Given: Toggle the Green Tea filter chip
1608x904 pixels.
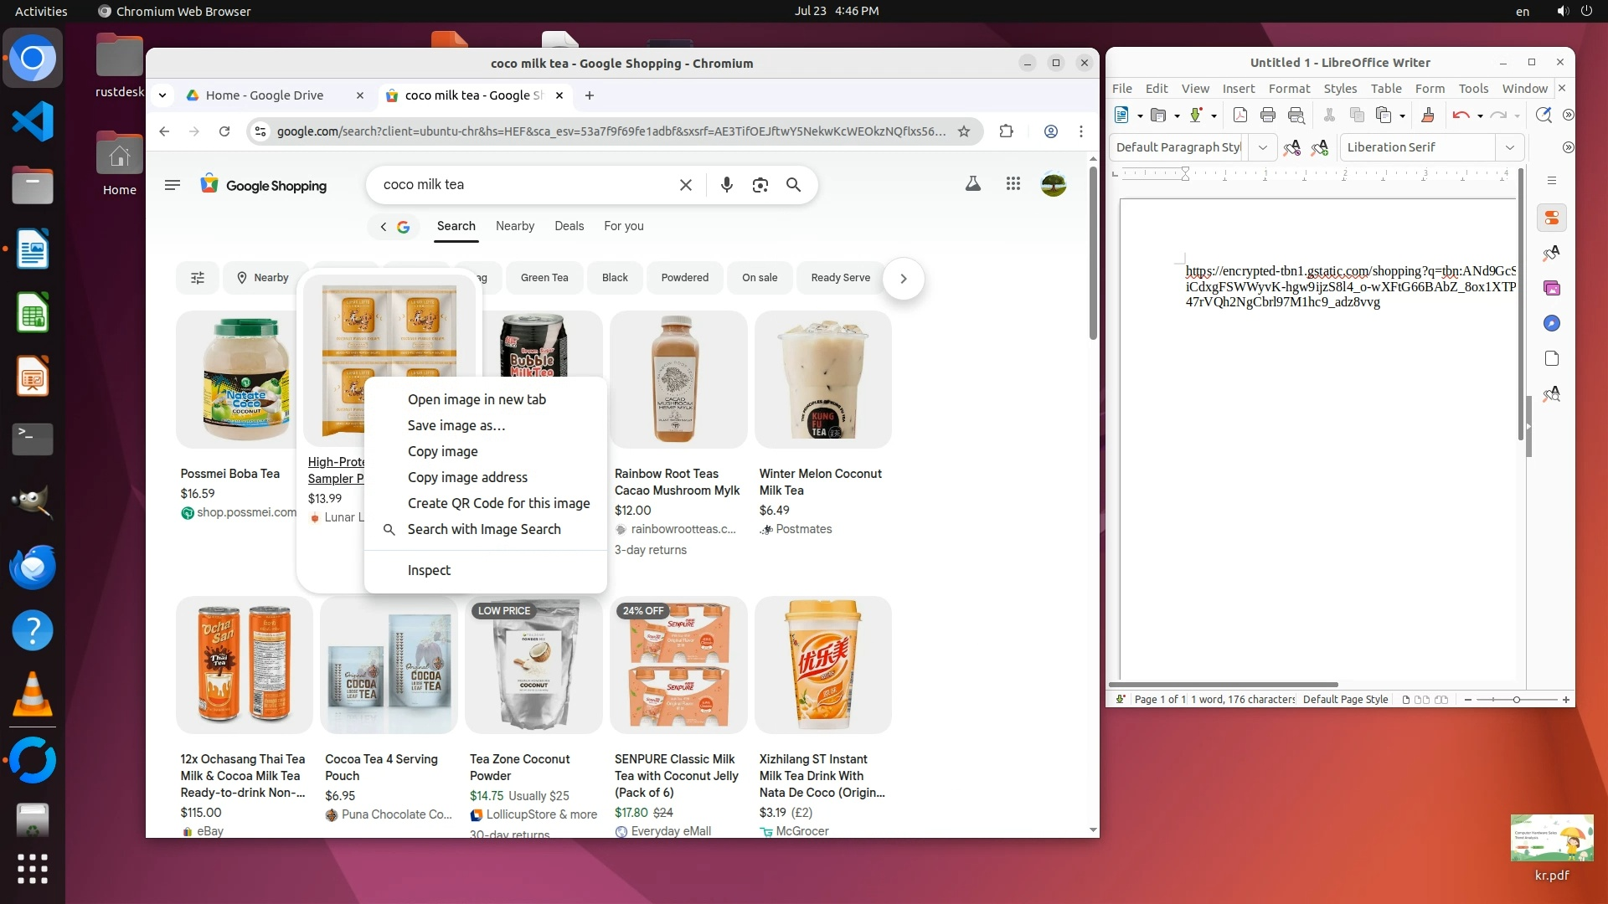Looking at the screenshot, I should (x=544, y=278).
